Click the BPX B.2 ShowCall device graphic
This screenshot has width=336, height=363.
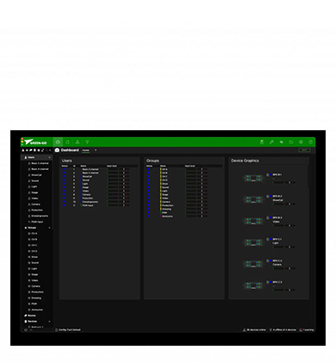(253, 199)
